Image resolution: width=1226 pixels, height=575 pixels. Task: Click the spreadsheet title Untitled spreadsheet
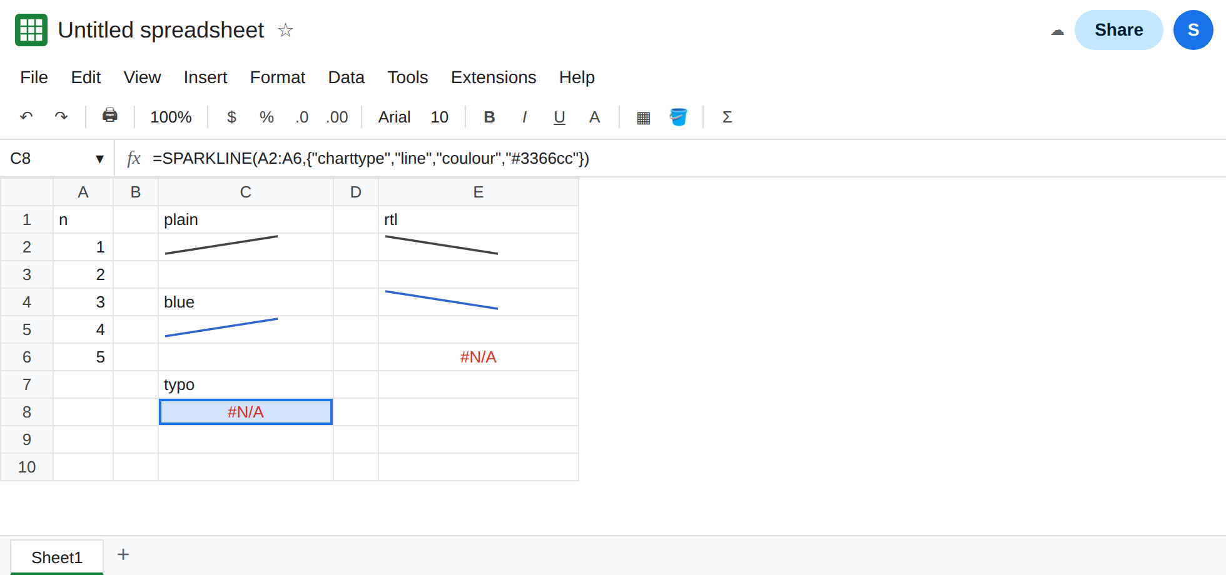point(161,30)
